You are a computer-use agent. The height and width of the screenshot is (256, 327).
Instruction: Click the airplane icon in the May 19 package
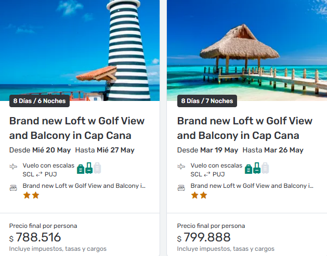click(x=181, y=167)
